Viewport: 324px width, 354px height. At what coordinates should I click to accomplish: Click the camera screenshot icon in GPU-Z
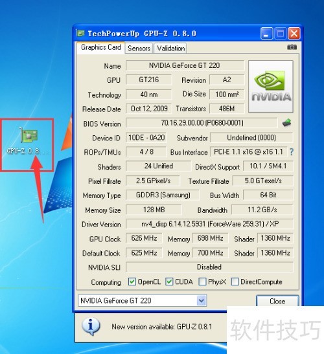tap(292, 47)
